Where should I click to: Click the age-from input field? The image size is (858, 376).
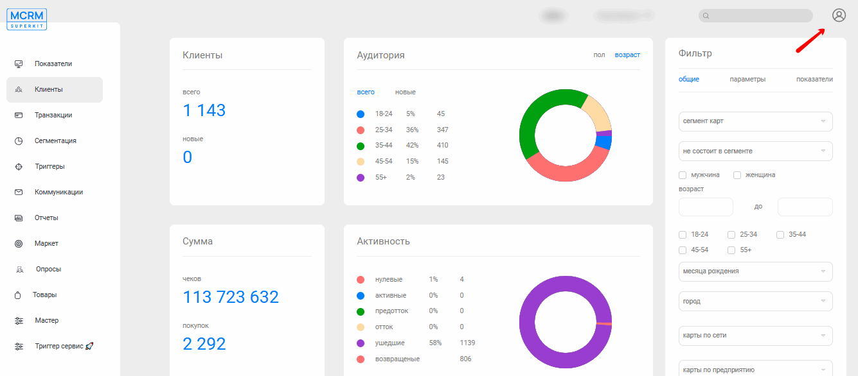[706, 207]
